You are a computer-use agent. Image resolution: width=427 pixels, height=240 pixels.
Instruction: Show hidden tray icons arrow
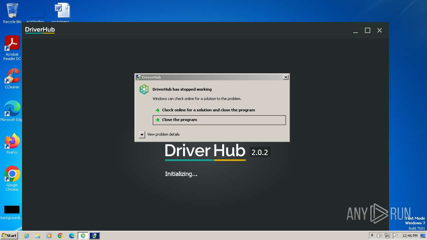(x=372, y=236)
